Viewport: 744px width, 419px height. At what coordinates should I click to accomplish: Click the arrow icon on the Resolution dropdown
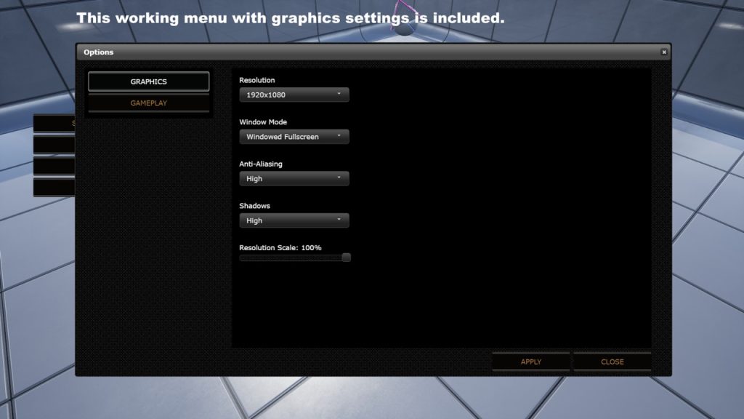pyautogui.click(x=339, y=95)
